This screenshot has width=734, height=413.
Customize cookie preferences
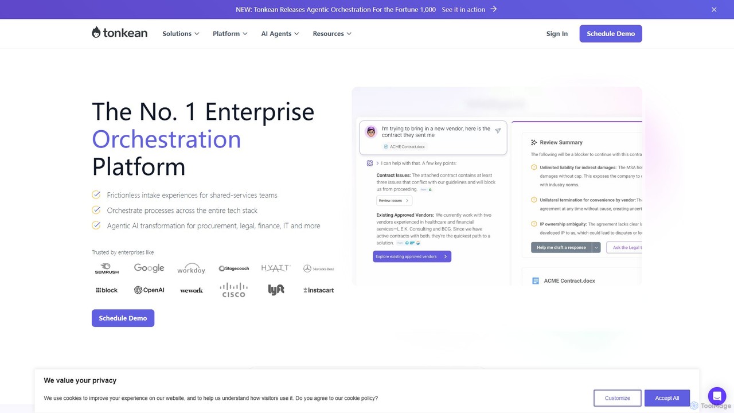coord(617,398)
